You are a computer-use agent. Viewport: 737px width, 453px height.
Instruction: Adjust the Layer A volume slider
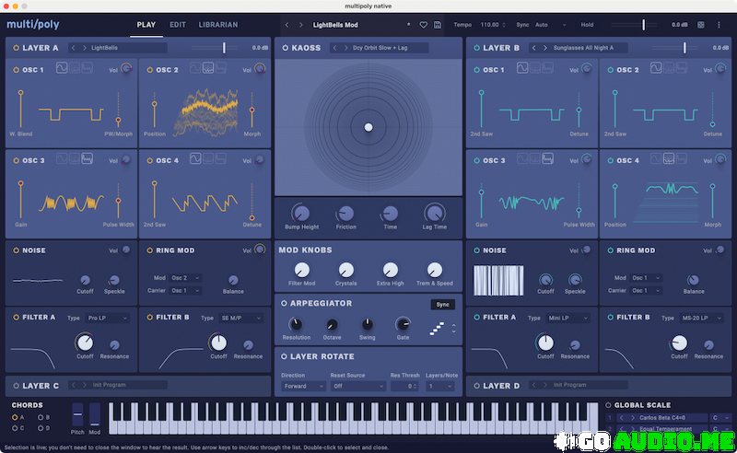point(224,48)
